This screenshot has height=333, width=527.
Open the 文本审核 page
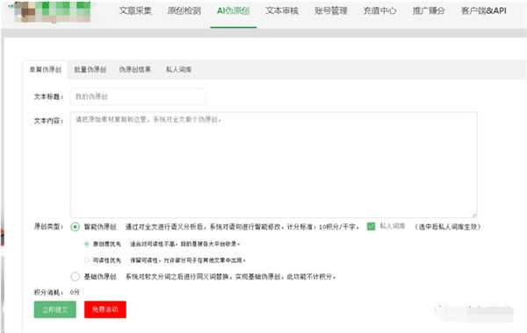tap(282, 11)
